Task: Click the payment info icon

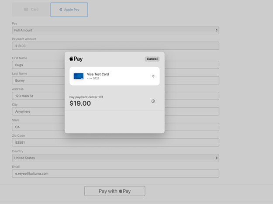Action: tap(153, 101)
